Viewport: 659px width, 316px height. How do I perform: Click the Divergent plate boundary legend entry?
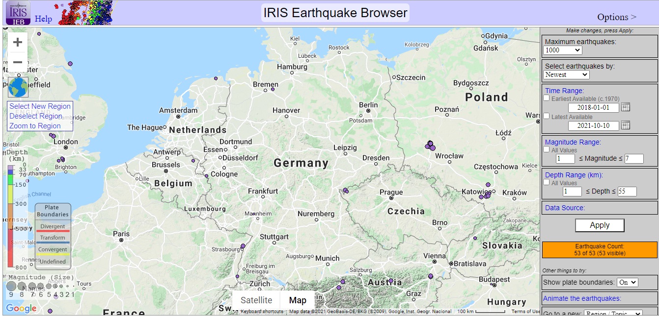[x=53, y=227]
